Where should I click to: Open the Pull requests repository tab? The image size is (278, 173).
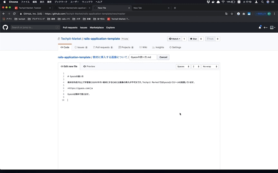click(102, 47)
